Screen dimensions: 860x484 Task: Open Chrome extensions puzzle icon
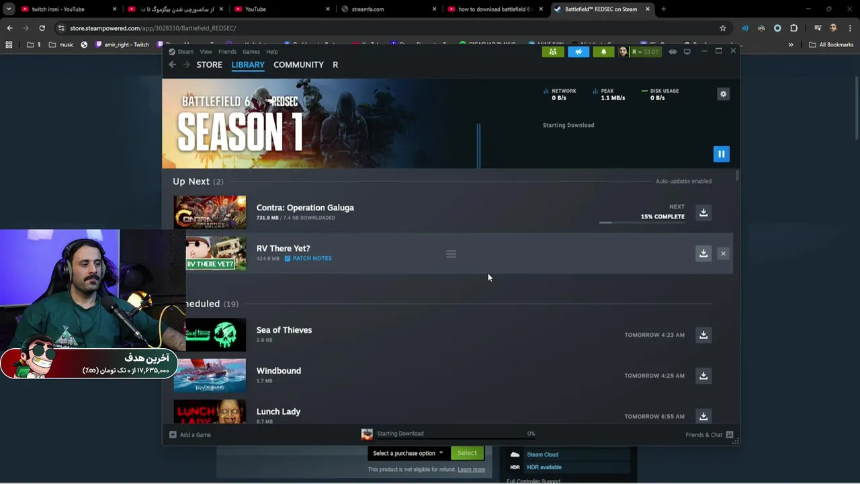coord(794,28)
